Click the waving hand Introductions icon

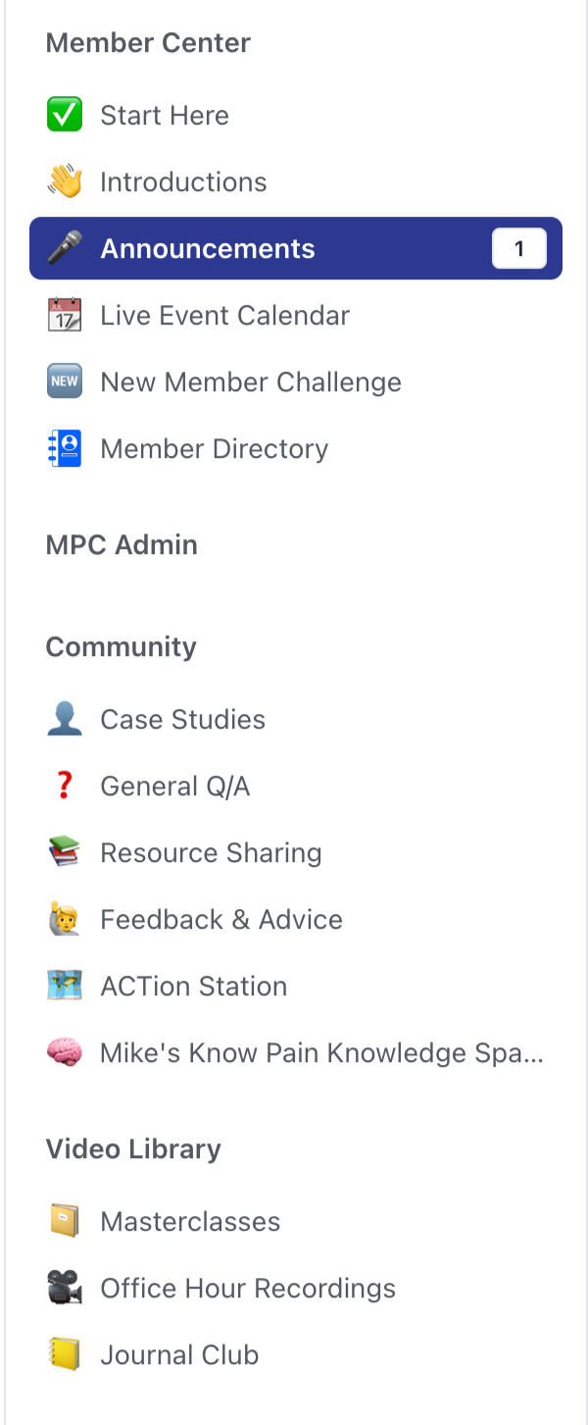(x=65, y=181)
